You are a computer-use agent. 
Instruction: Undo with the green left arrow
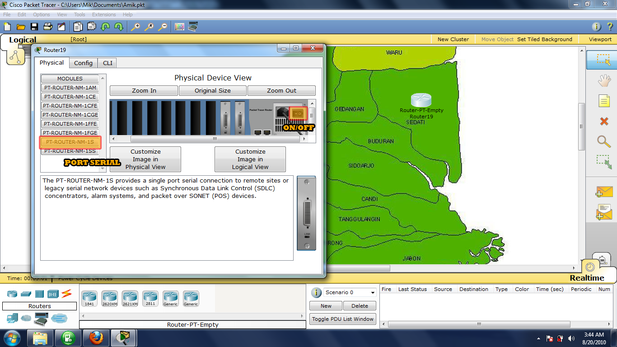tap(105, 27)
